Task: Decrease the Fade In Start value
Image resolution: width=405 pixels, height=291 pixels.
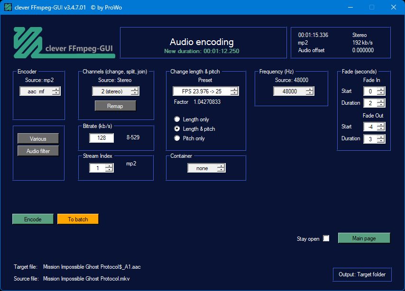Action: point(381,93)
